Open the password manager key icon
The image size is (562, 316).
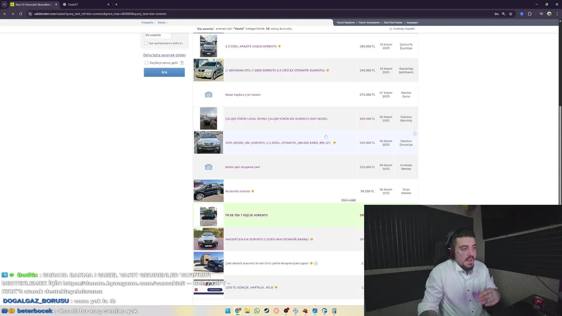coord(497,14)
